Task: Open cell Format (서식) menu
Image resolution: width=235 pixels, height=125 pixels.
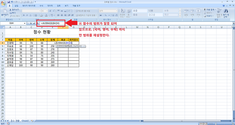Action: (x=198, y=13)
